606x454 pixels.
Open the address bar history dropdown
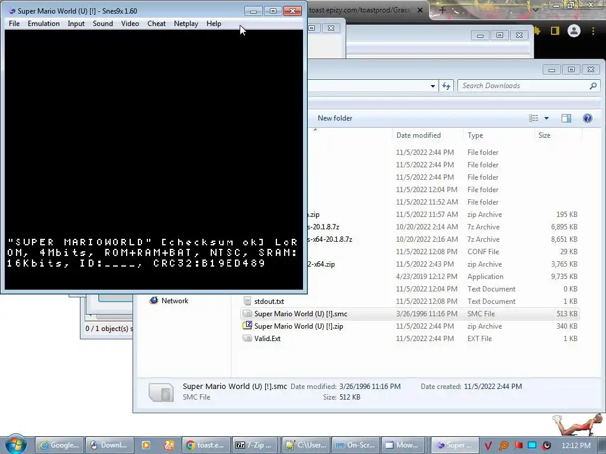pyautogui.click(x=433, y=86)
